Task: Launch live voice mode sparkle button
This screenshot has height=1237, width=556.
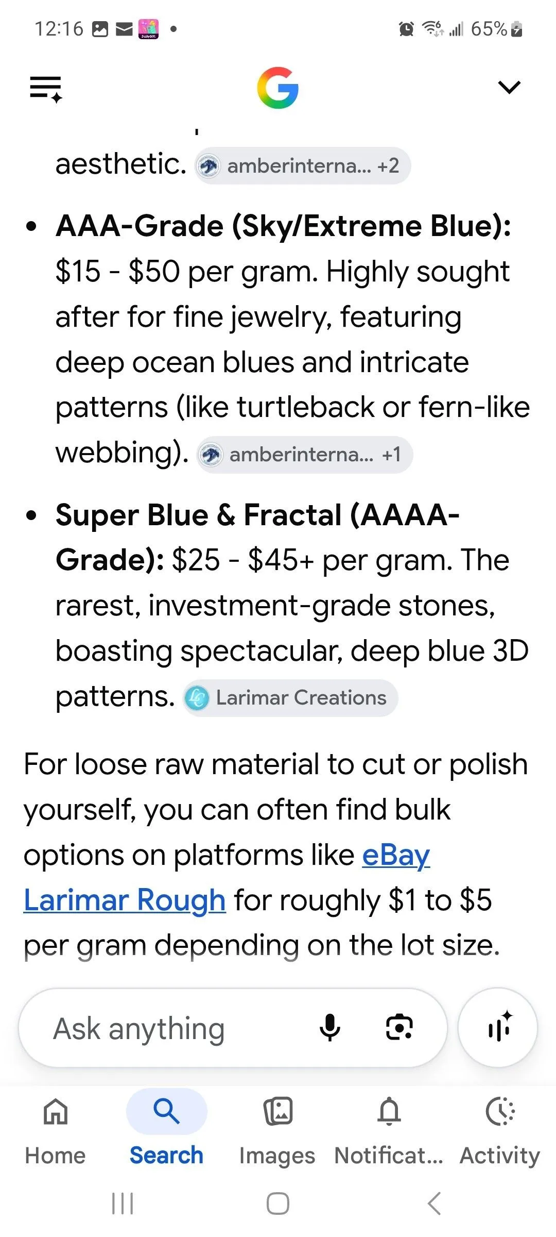Action: (498, 1028)
